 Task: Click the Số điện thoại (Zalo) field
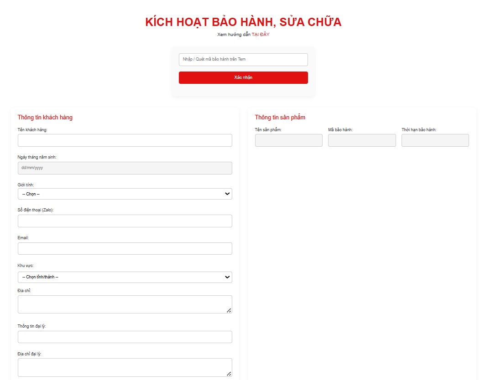click(125, 221)
